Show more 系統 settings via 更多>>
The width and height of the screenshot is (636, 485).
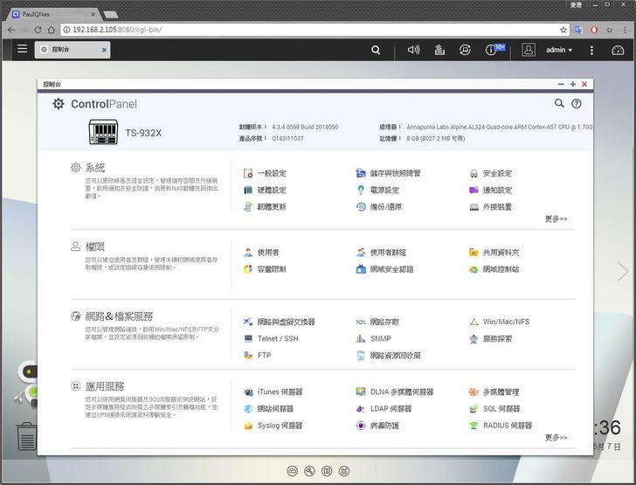[556, 218]
